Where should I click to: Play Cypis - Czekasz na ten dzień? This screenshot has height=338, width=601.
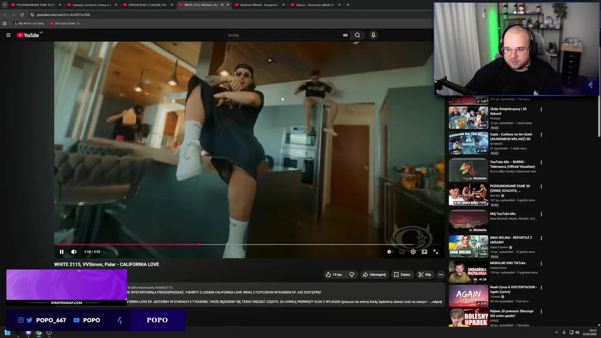pyautogui.click(x=468, y=143)
